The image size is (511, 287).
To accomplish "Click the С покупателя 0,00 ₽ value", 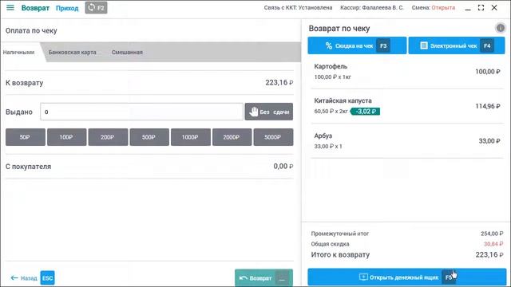I will (x=283, y=167).
